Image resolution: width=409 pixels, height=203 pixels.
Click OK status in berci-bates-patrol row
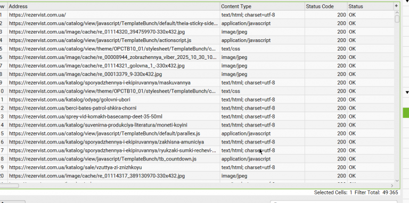(x=371, y=108)
